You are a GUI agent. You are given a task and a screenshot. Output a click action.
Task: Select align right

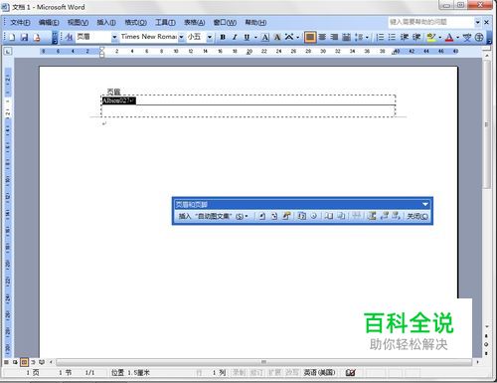coord(334,37)
